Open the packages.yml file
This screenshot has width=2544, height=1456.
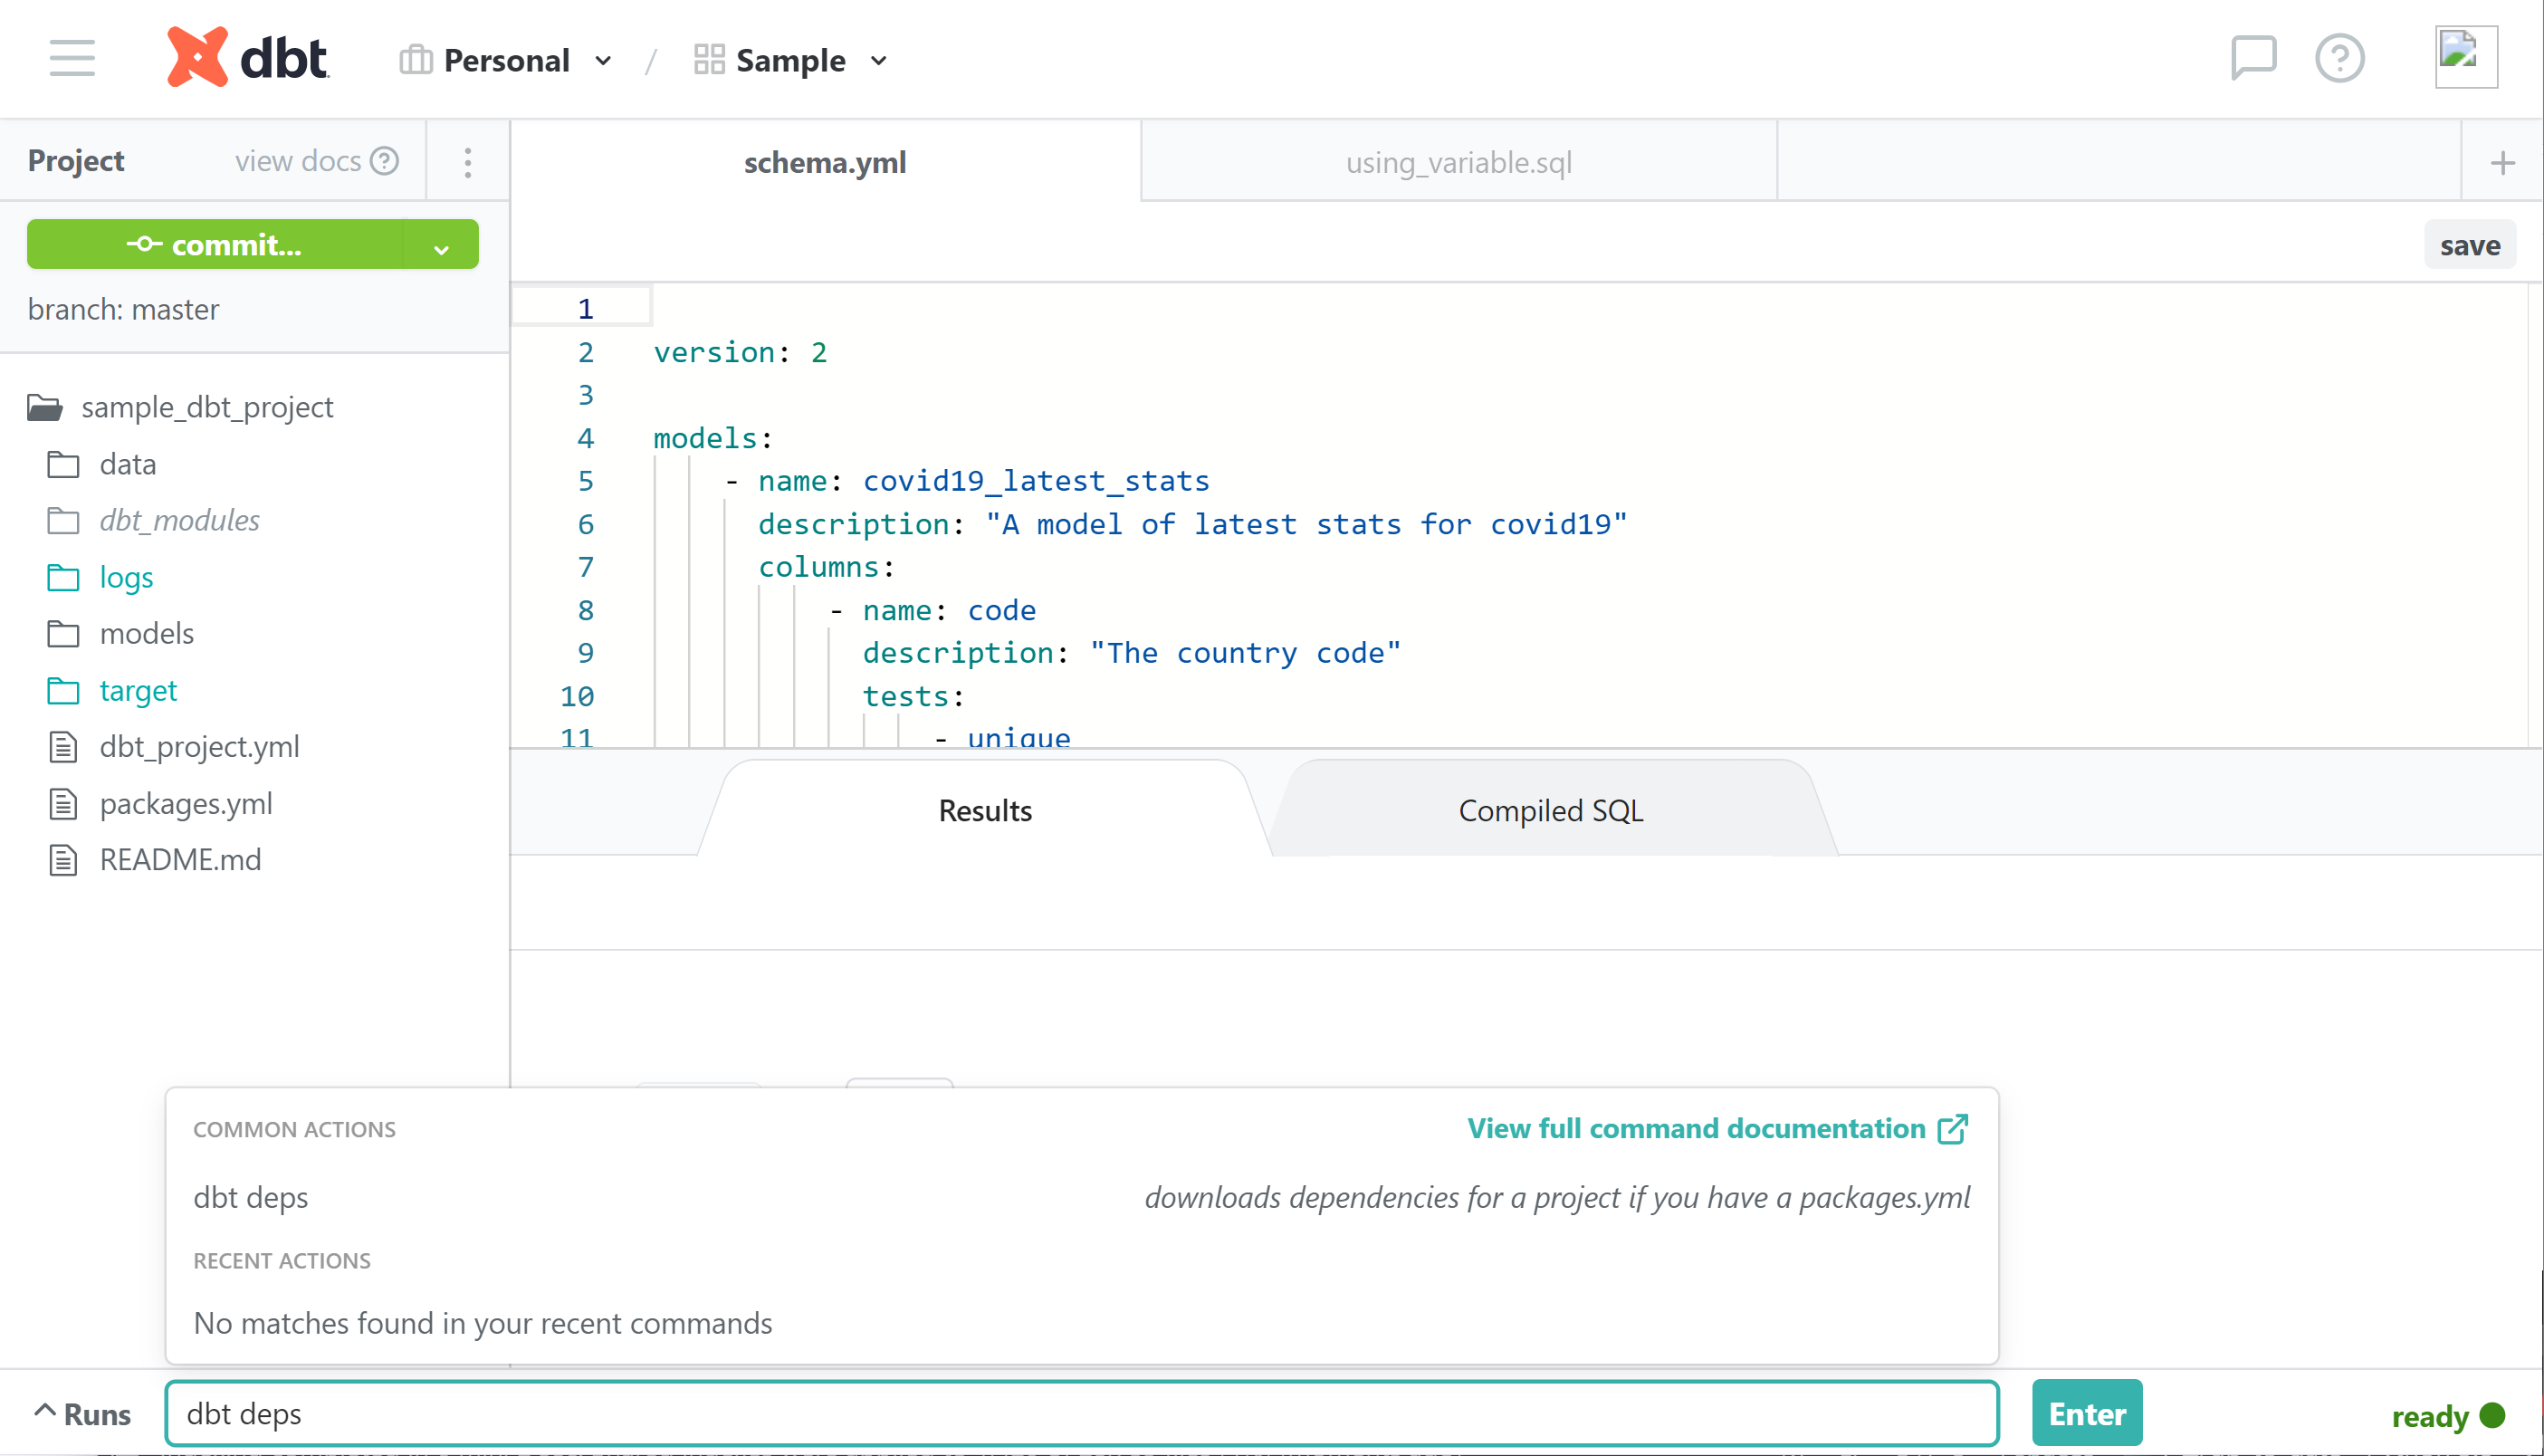186,803
